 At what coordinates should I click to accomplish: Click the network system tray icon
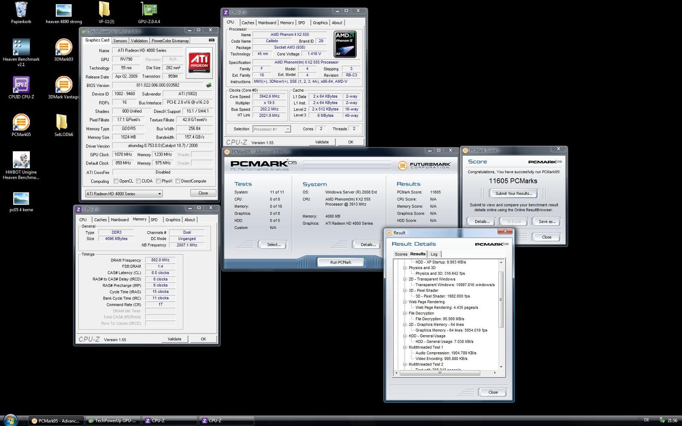point(662,420)
